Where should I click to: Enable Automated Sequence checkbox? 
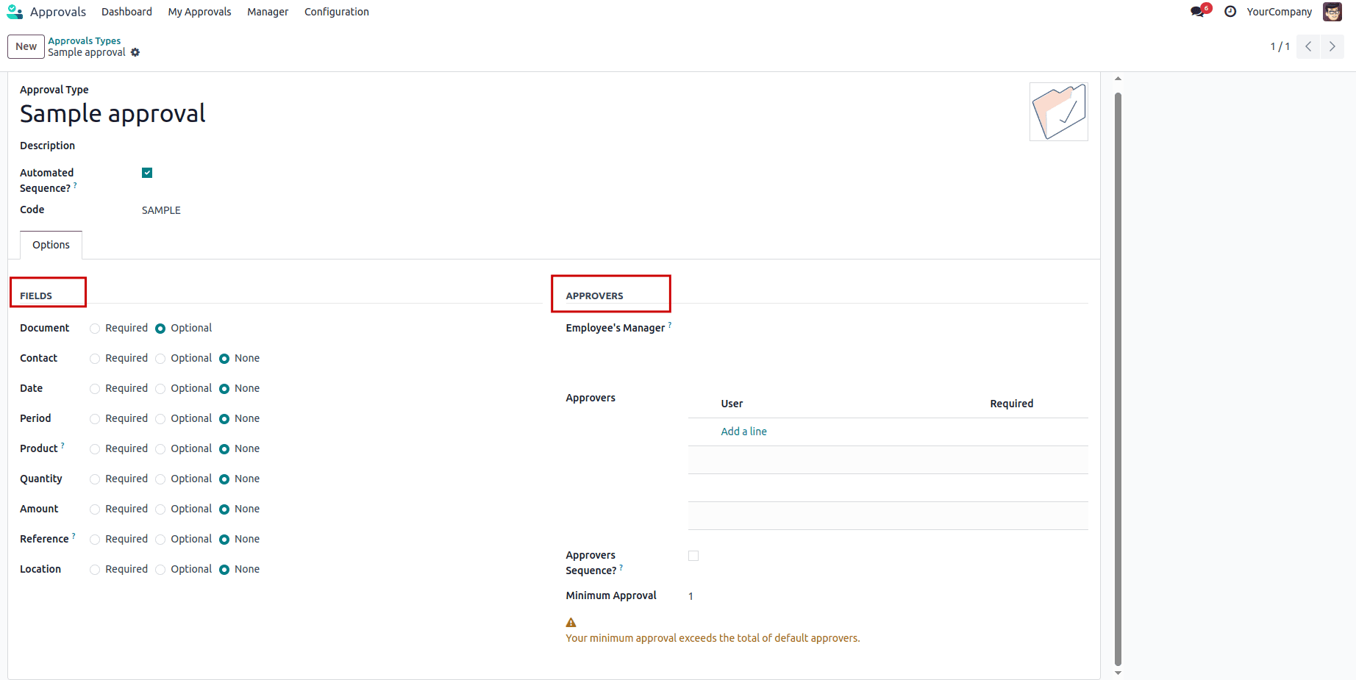(147, 172)
